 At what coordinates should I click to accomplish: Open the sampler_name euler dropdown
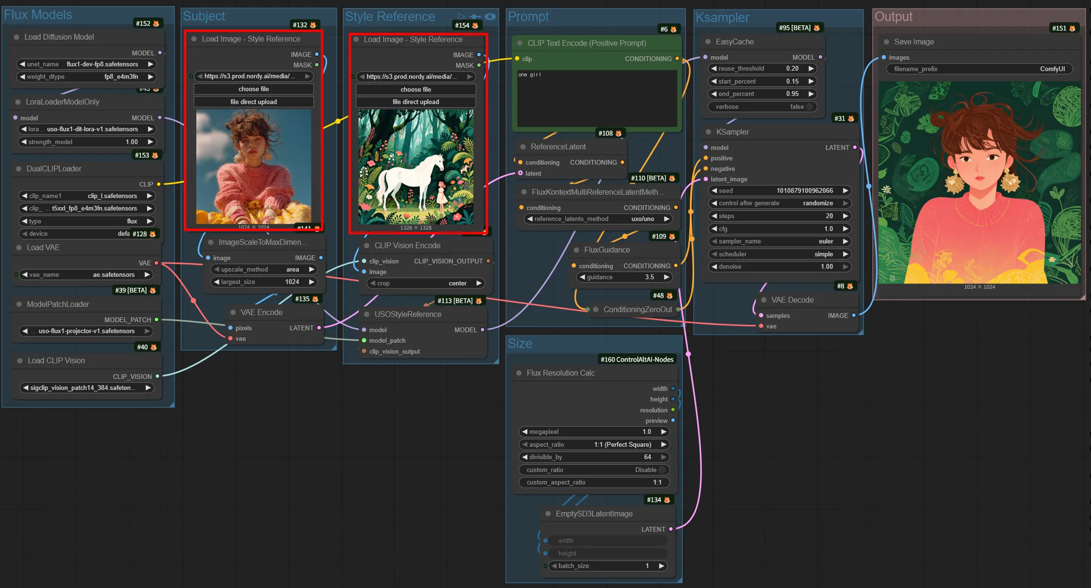pos(780,241)
